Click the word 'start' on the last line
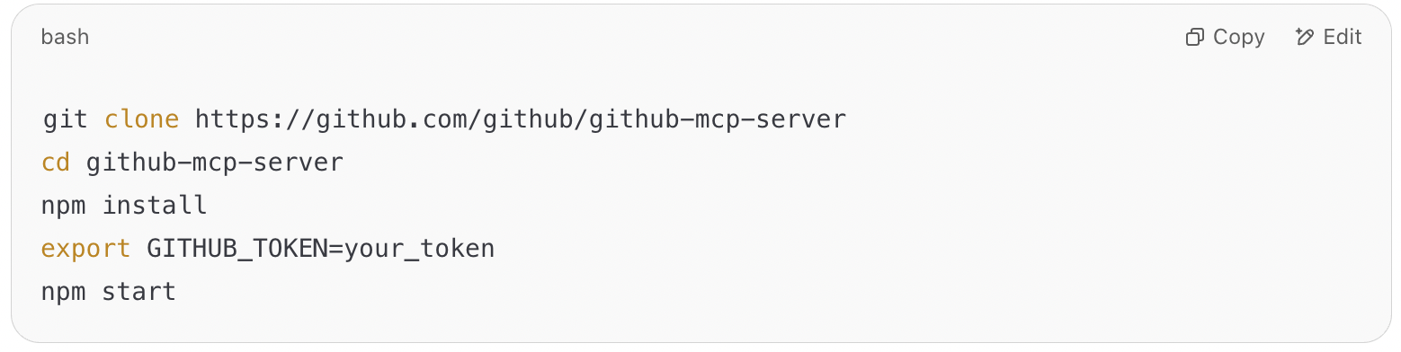 (139, 292)
